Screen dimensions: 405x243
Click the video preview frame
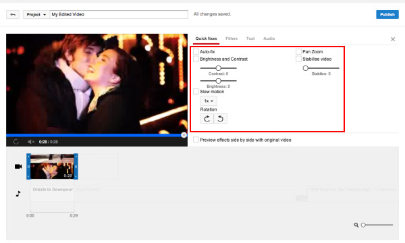(97, 84)
